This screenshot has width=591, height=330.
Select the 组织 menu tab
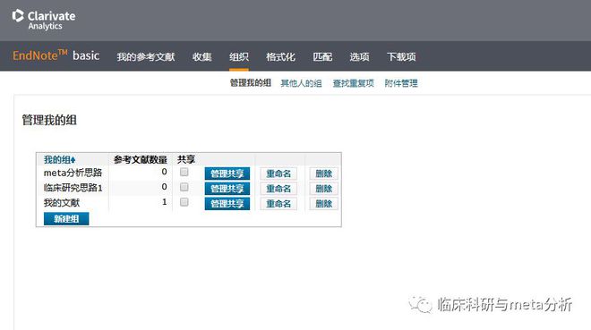click(239, 57)
